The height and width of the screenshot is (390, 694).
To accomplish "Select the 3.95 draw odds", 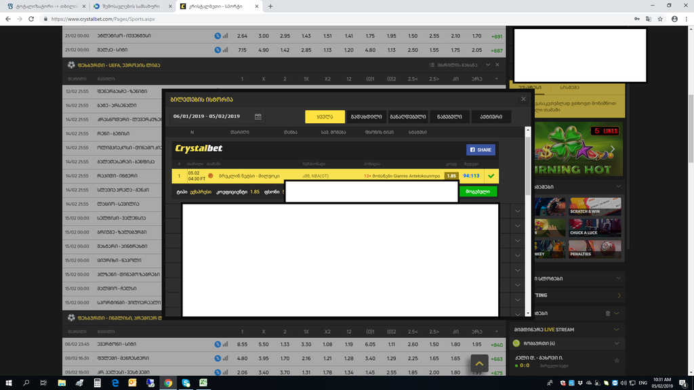I will [264, 358].
